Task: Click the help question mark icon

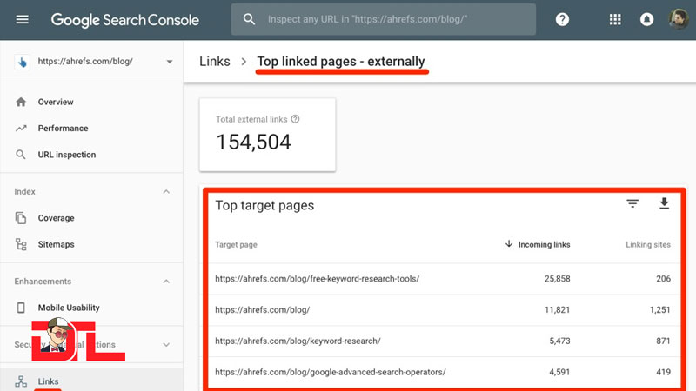Action: click(563, 19)
